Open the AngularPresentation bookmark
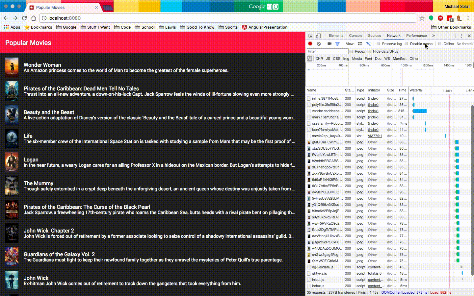474x296 pixels. coord(264,27)
